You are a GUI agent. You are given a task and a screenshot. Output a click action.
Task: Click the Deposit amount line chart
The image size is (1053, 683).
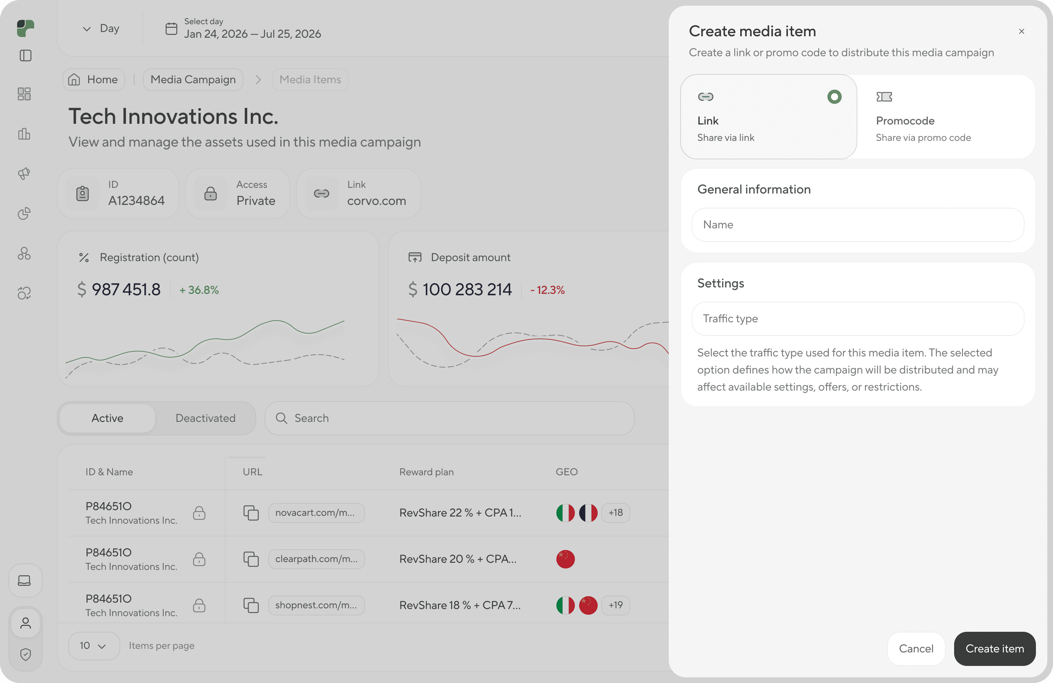[x=533, y=343]
